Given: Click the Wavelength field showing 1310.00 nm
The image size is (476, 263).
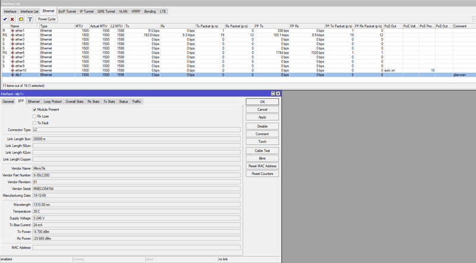Looking at the screenshot, I should (x=137, y=205).
